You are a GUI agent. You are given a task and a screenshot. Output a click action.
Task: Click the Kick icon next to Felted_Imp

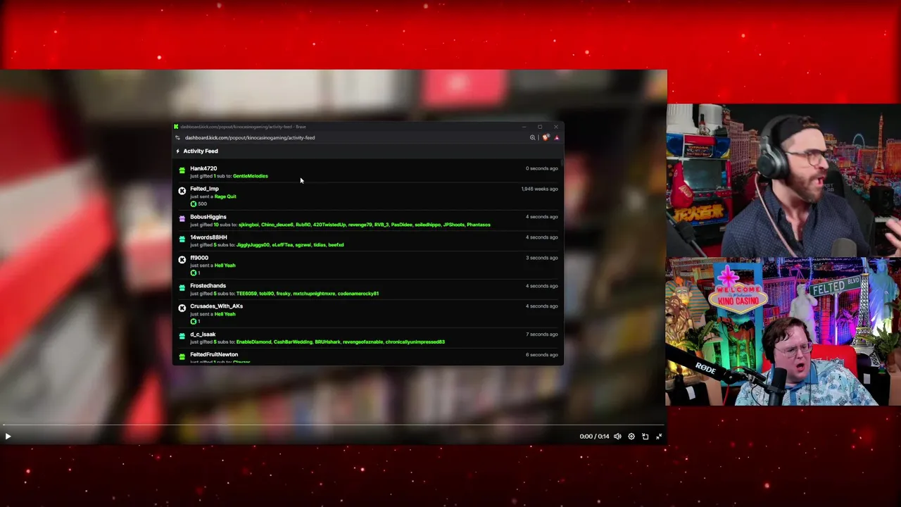tap(182, 191)
